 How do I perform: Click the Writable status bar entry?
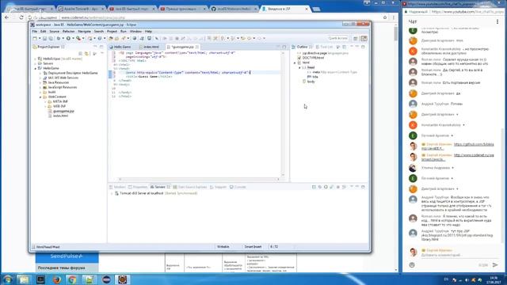tap(223, 246)
